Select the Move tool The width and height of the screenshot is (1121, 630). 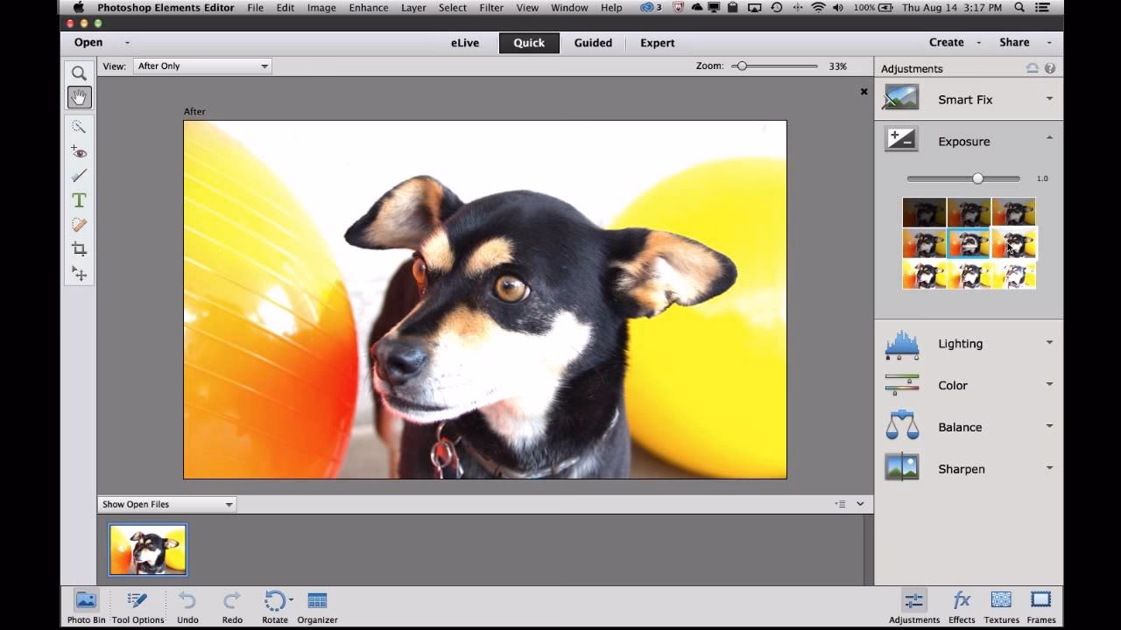(x=79, y=274)
